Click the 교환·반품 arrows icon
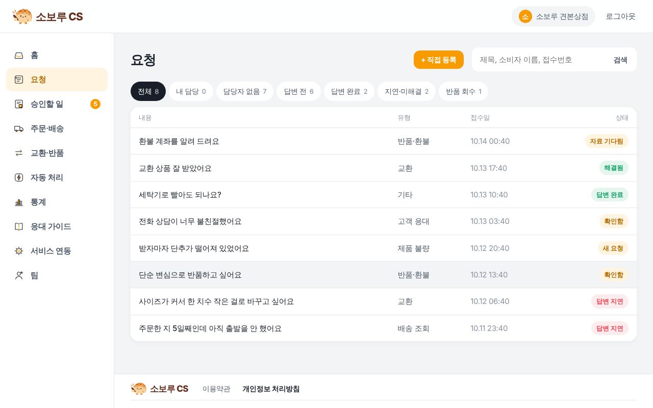Image resolution: width=653 pixels, height=408 pixels. point(19,153)
